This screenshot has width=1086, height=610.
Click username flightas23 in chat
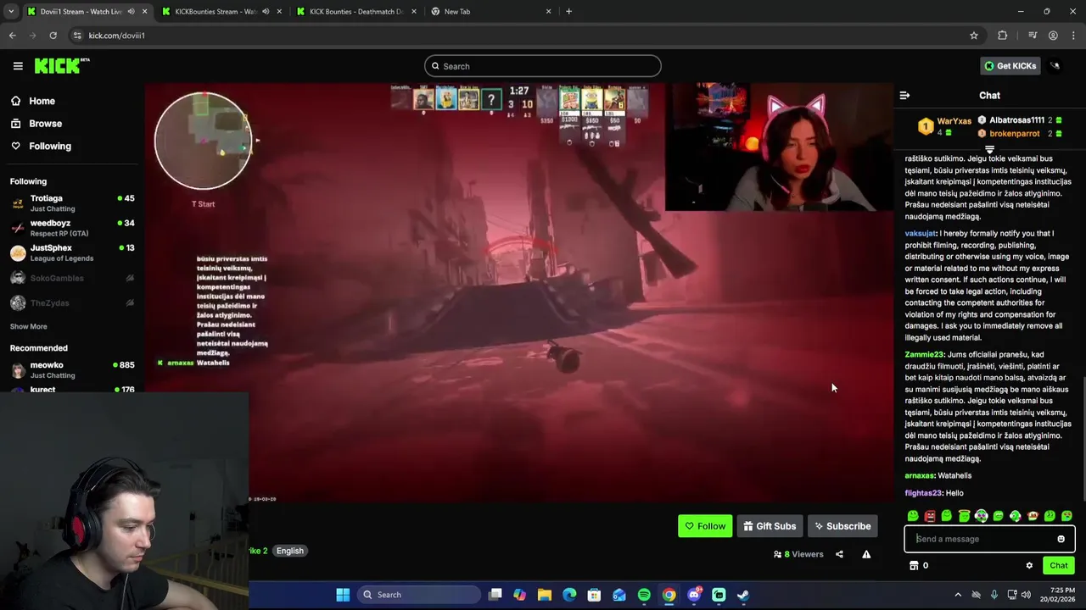tap(923, 493)
